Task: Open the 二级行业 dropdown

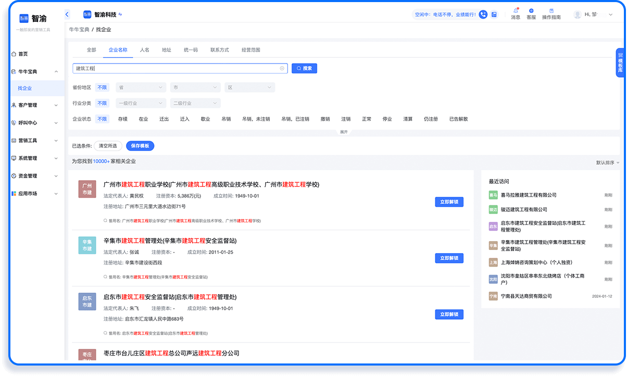Action: (x=195, y=103)
